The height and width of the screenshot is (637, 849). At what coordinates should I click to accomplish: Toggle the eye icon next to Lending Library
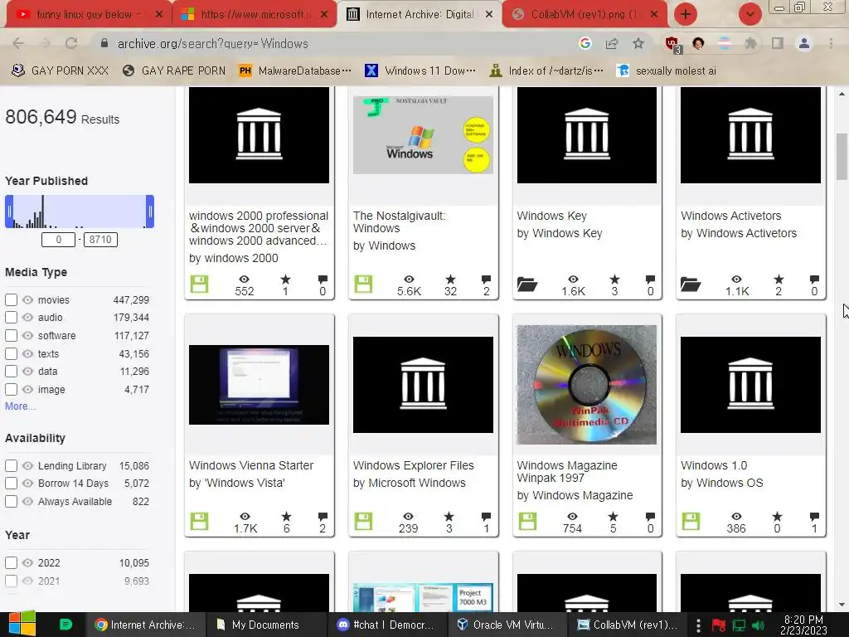coord(27,466)
